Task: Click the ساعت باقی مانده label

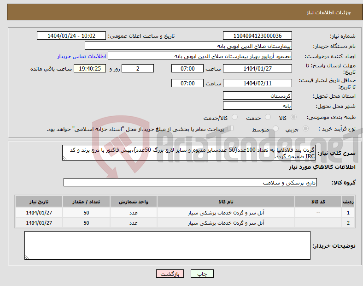Action: coord(51,69)
